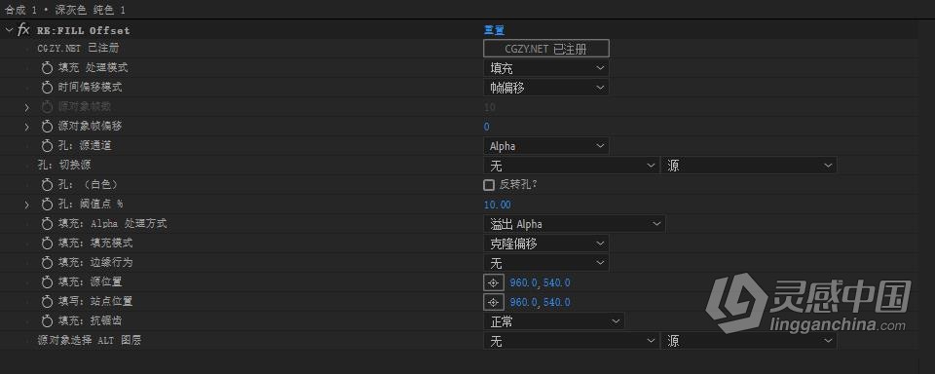Open the 帧偏移 time offset dropdown
The width and height of the screenshot is (935, 374).
(545, 88)
